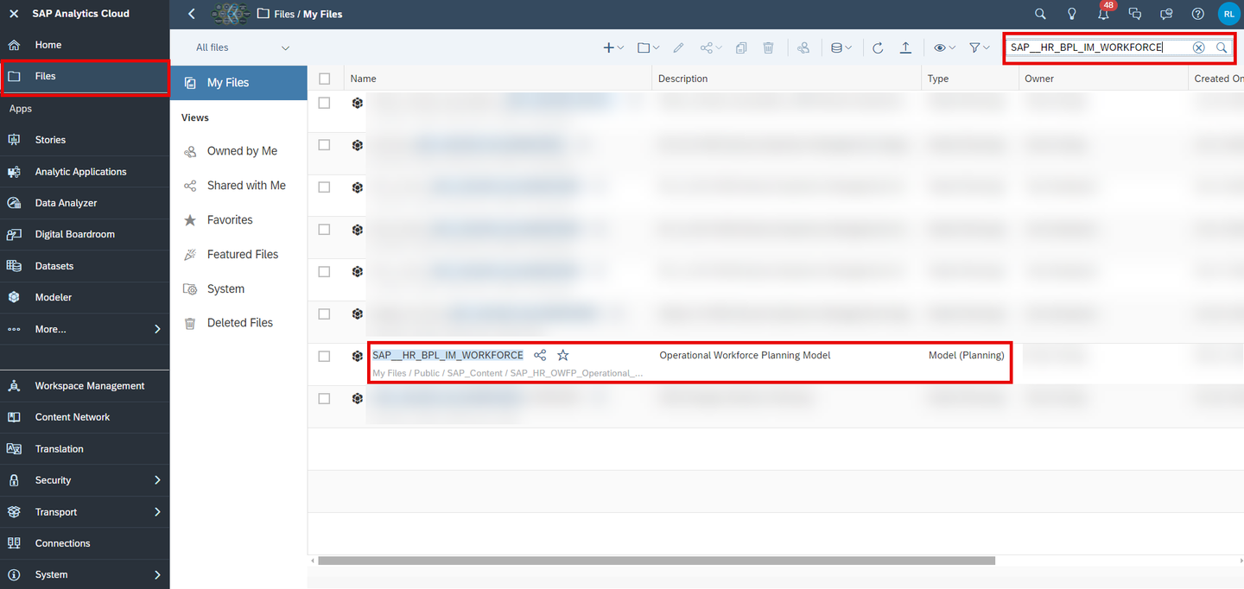Click the change owner icon in toolbar
This screenshot has height=589, width=1244.
(x=803, y=48)
